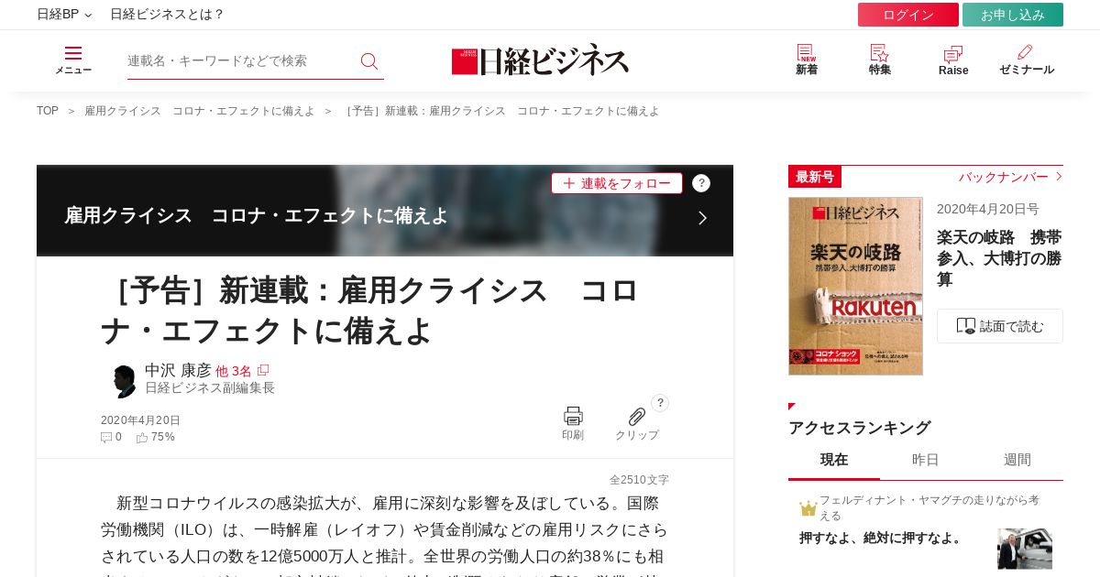Click author name 中沢 康彦

coord(178,370)
